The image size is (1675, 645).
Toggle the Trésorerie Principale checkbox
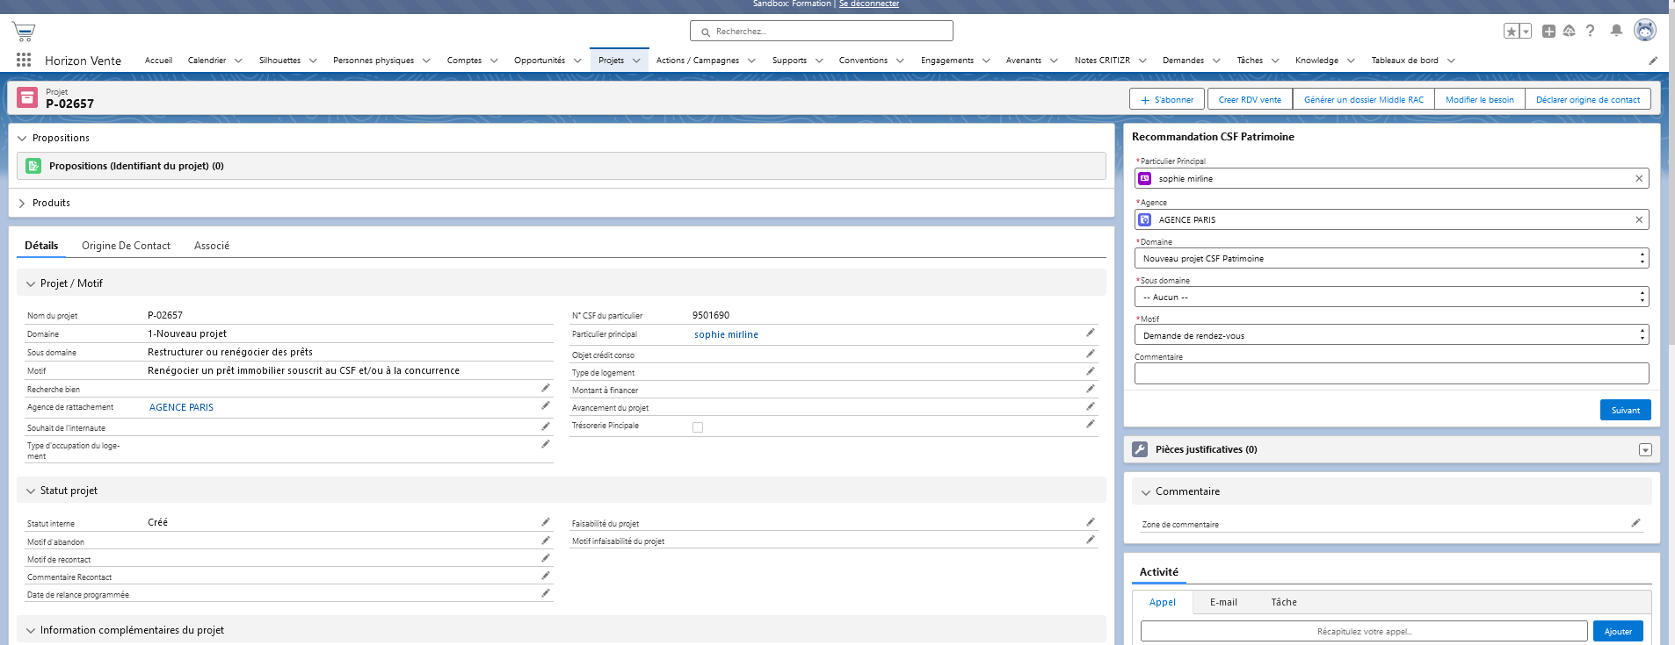[x=698, y=427]
